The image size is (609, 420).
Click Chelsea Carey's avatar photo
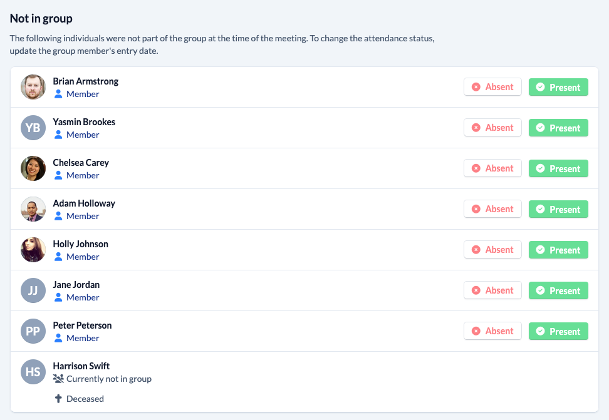[33, 168]
